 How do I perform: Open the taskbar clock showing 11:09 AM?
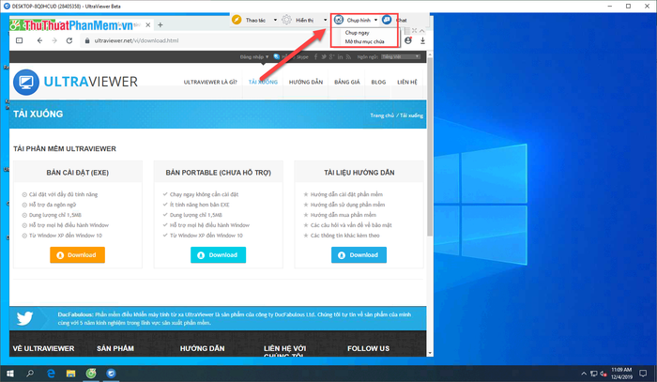click(621, 374)
